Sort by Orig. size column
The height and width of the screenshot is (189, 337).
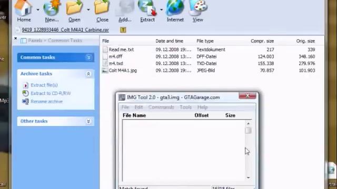point(305,41)
